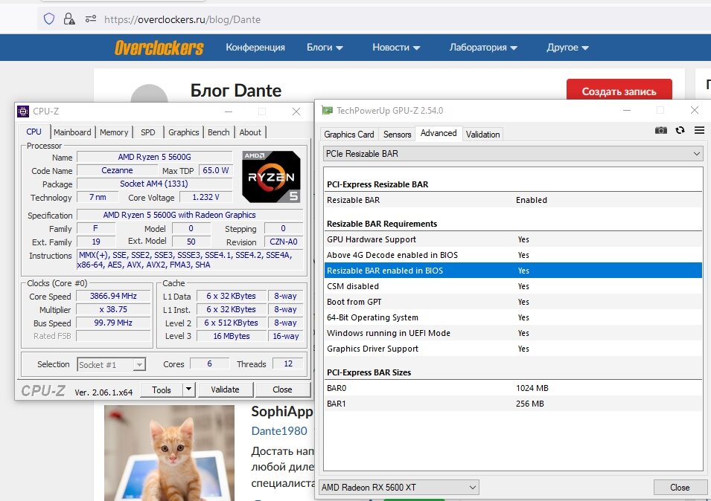The width and height of the screenshot is (711, 501).
Task: Switch to the CPU-Z Memory tab
Action: pos(114,132)
